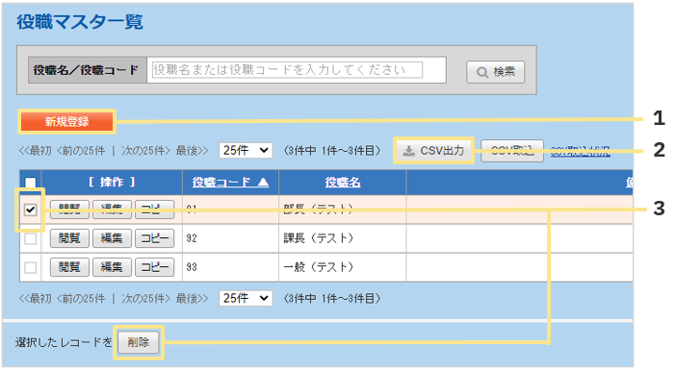The image size is (675, 370).
Task: Toggle the select-all header checkbox
Action: pyautogui.click(x=30, y=183)
